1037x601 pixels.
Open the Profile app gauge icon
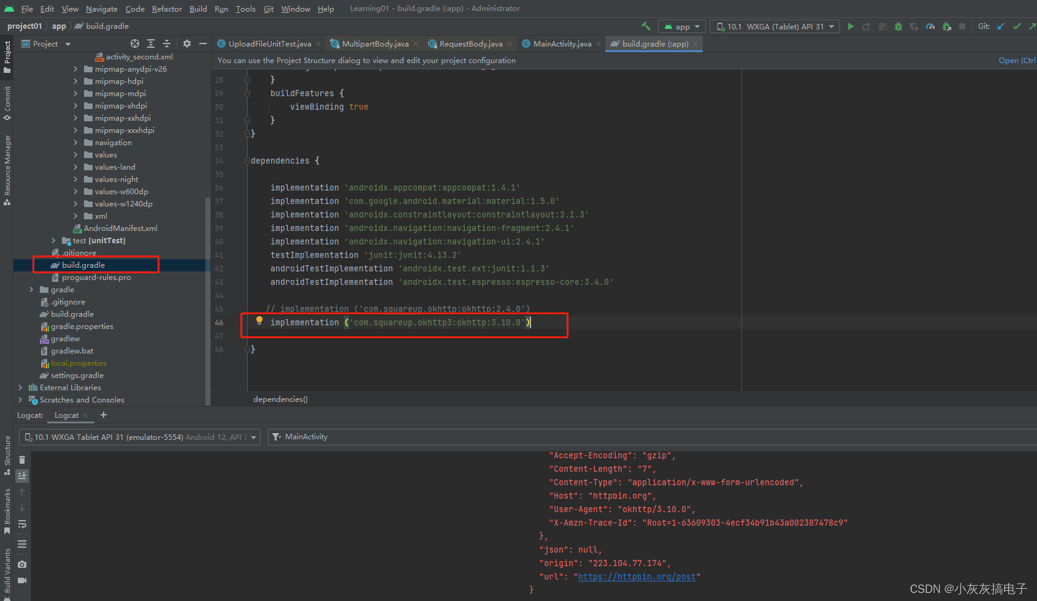click(930, 26)
